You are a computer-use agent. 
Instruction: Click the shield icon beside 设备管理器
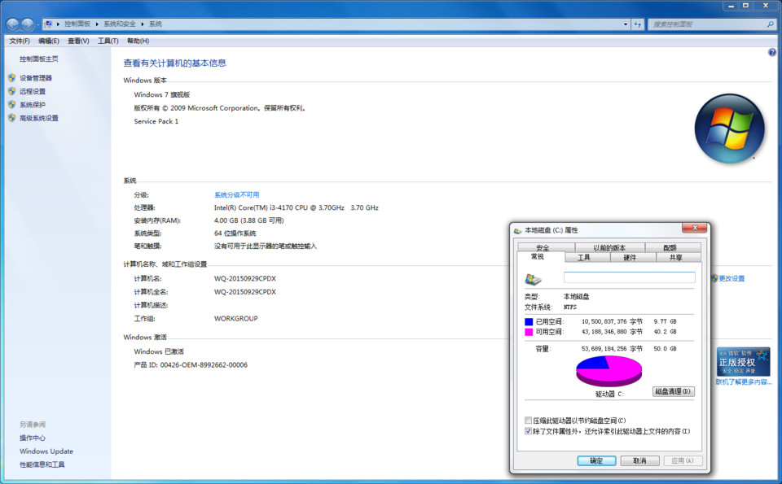pos(12,77)
